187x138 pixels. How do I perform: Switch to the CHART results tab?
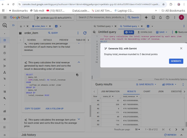(x=147, y=91)
